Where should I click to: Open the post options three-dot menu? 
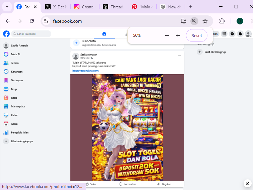tap(179, 56)
